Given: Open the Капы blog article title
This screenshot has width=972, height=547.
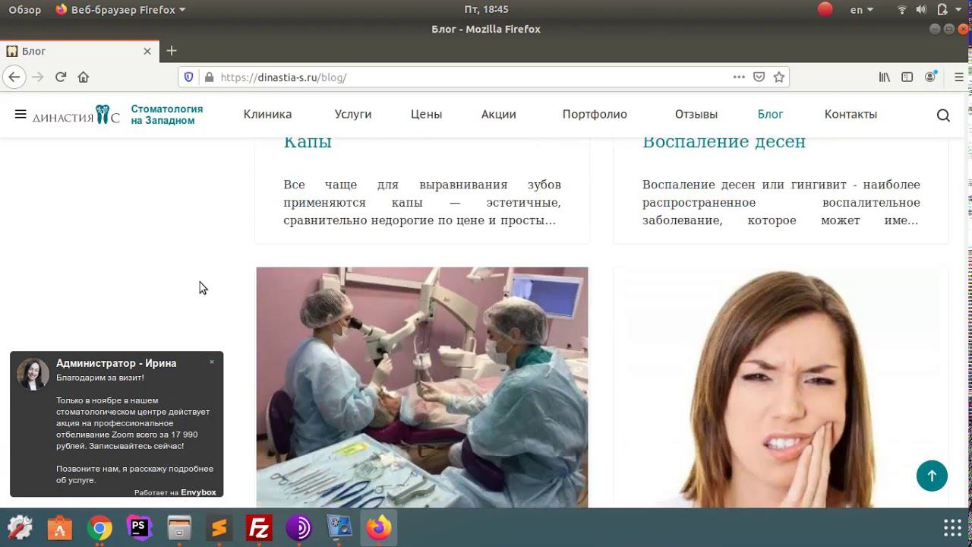Looking at the screenshot, I should pos(308,142).
